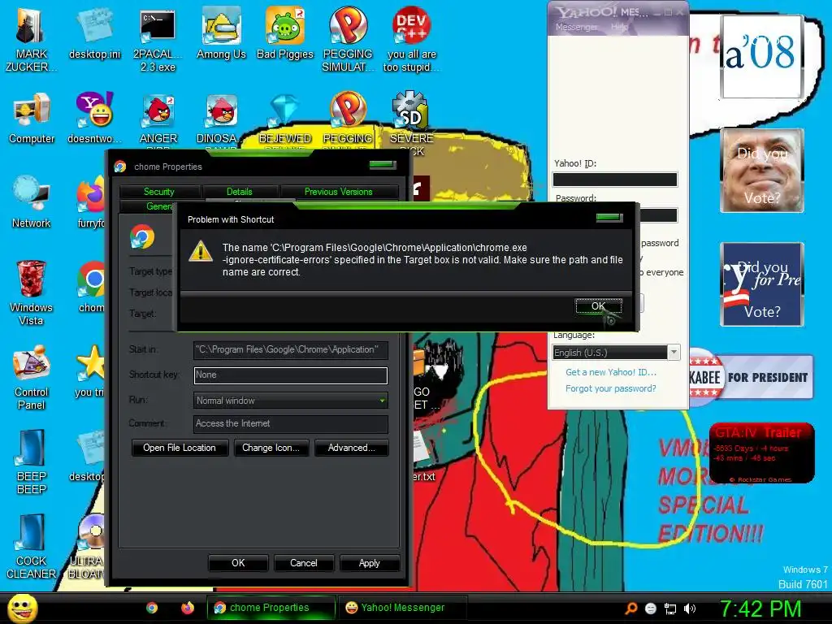Click the Open File Location button

click(x=180, y=448)
